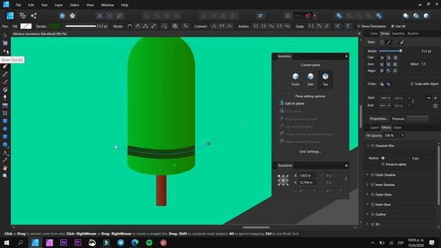
Task: Expand the Outer Shadow section arrow
Action: pyautogui.click(x=367, y=175)
